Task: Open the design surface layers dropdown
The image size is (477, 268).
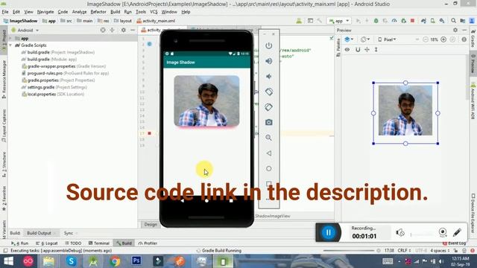Action: click(349, 39)
